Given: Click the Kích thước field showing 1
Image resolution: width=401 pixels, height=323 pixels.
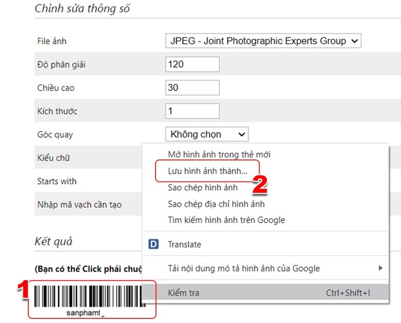Looking at the screenshot, I should click(193, 111).
